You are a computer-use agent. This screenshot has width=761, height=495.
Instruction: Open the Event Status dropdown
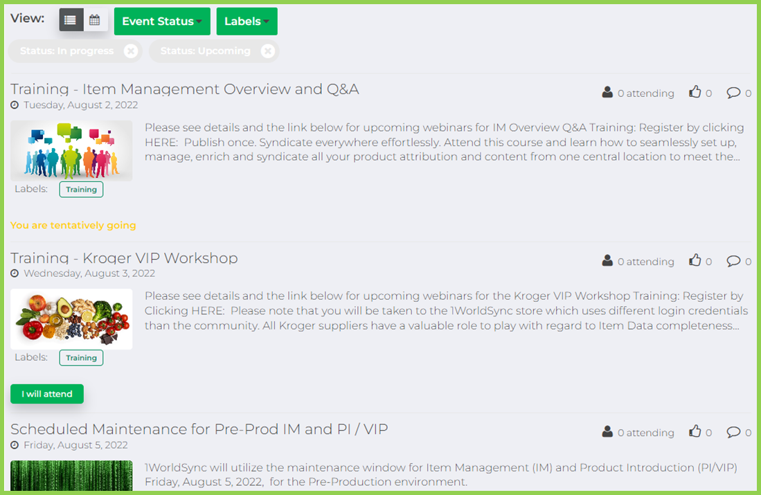(161, 21)
